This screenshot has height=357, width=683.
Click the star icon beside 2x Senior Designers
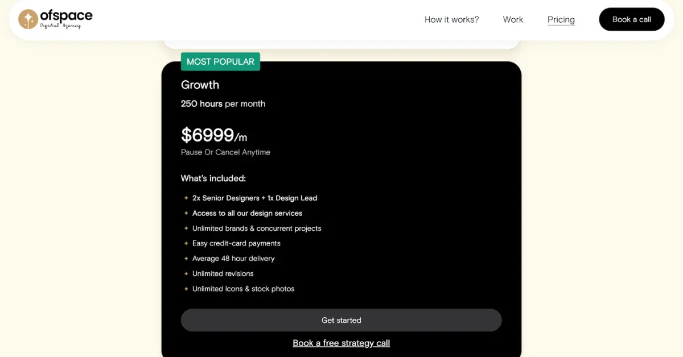186,198
